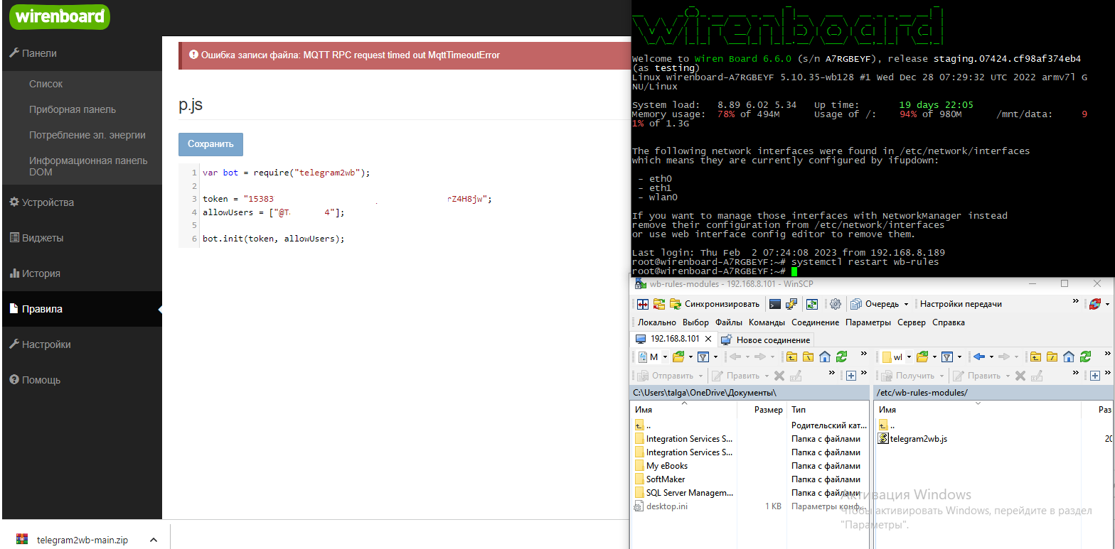1115x549 pixels.
Task: Select telegram2wb.js in remote panel
Action: tap(919, 439)
